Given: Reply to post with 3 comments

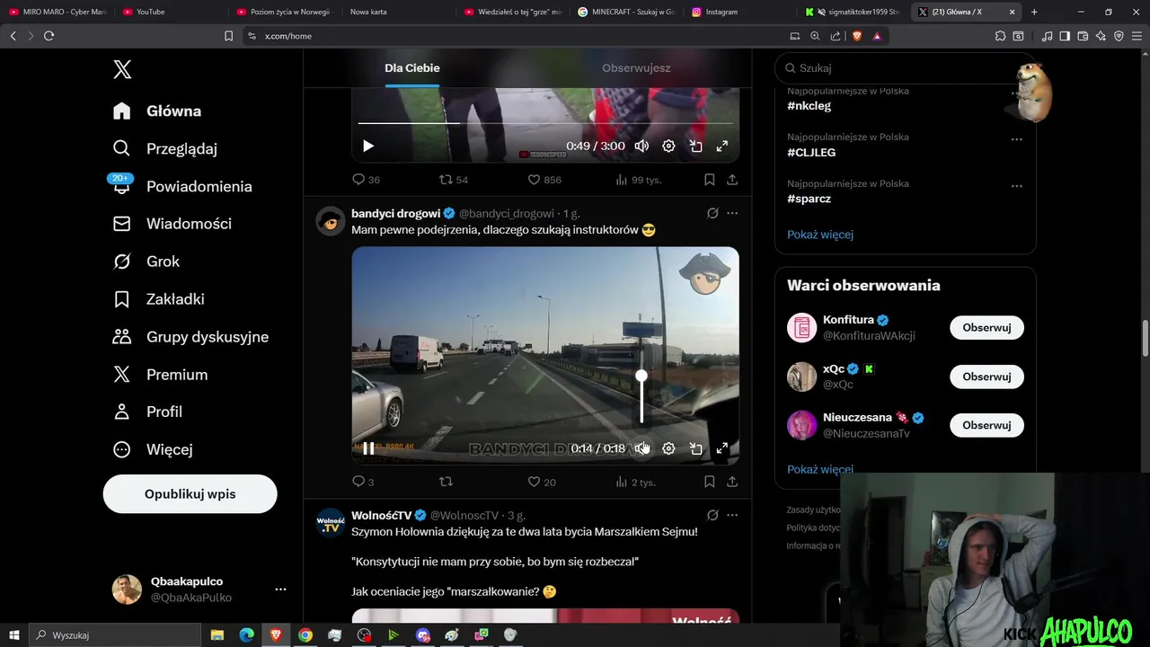Looking at the screenshot, I should [363, 482].
